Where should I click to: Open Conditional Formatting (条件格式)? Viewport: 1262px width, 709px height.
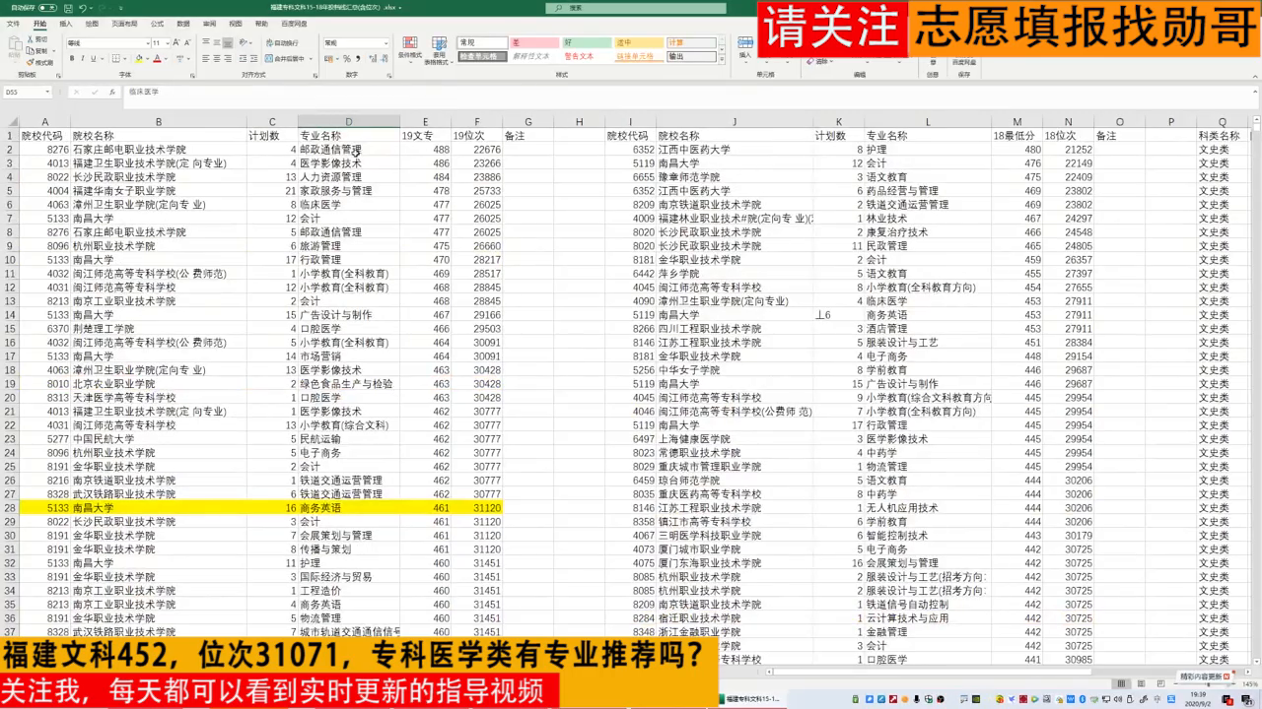tap(410, 49)
